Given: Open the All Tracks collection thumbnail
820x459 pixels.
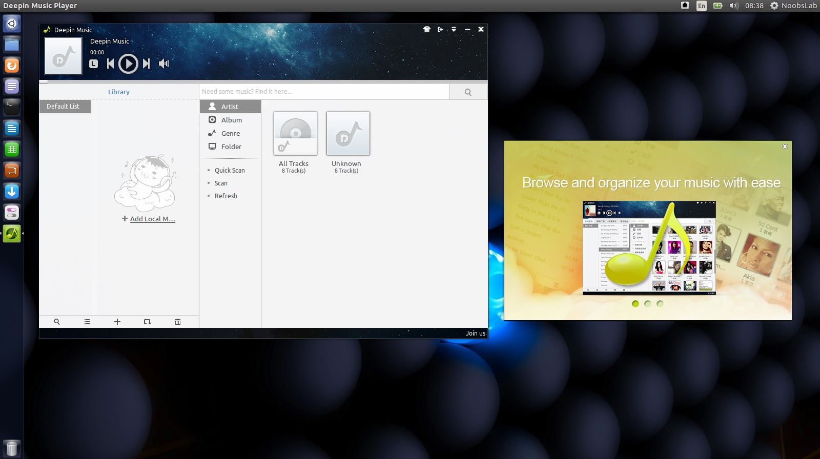Looking at the screenshot, I should pyautogui.click(x=295, y=133).
